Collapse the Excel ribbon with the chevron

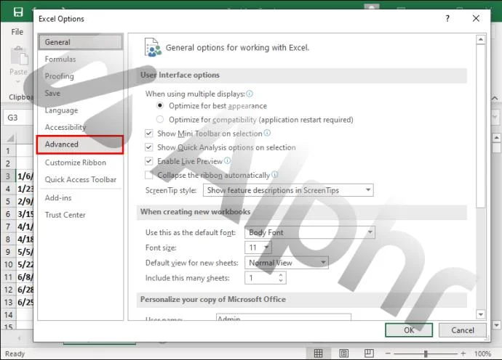pos(495,98)
